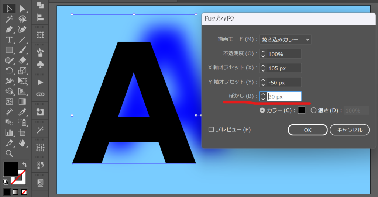
Task: Select the Zoom magnifier tool
Action: coord(9,153)
